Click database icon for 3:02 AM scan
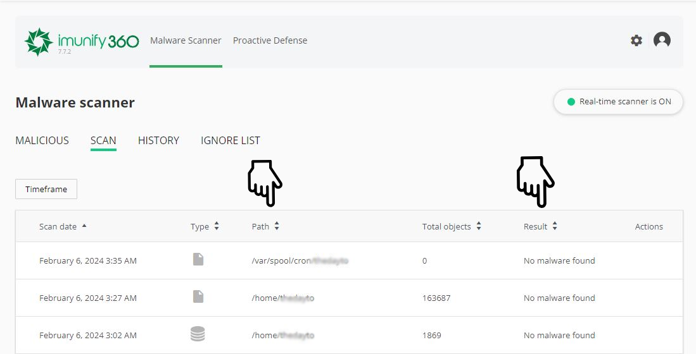The height and width of the screenshot is (354, 696). 198,334
